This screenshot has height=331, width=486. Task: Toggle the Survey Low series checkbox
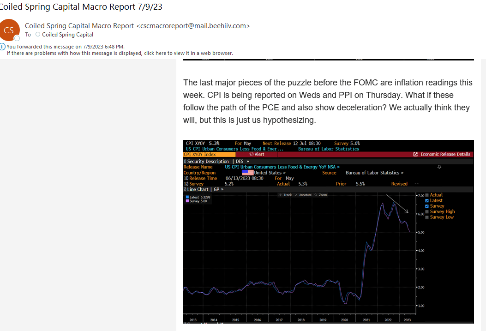tap(427, 217)
